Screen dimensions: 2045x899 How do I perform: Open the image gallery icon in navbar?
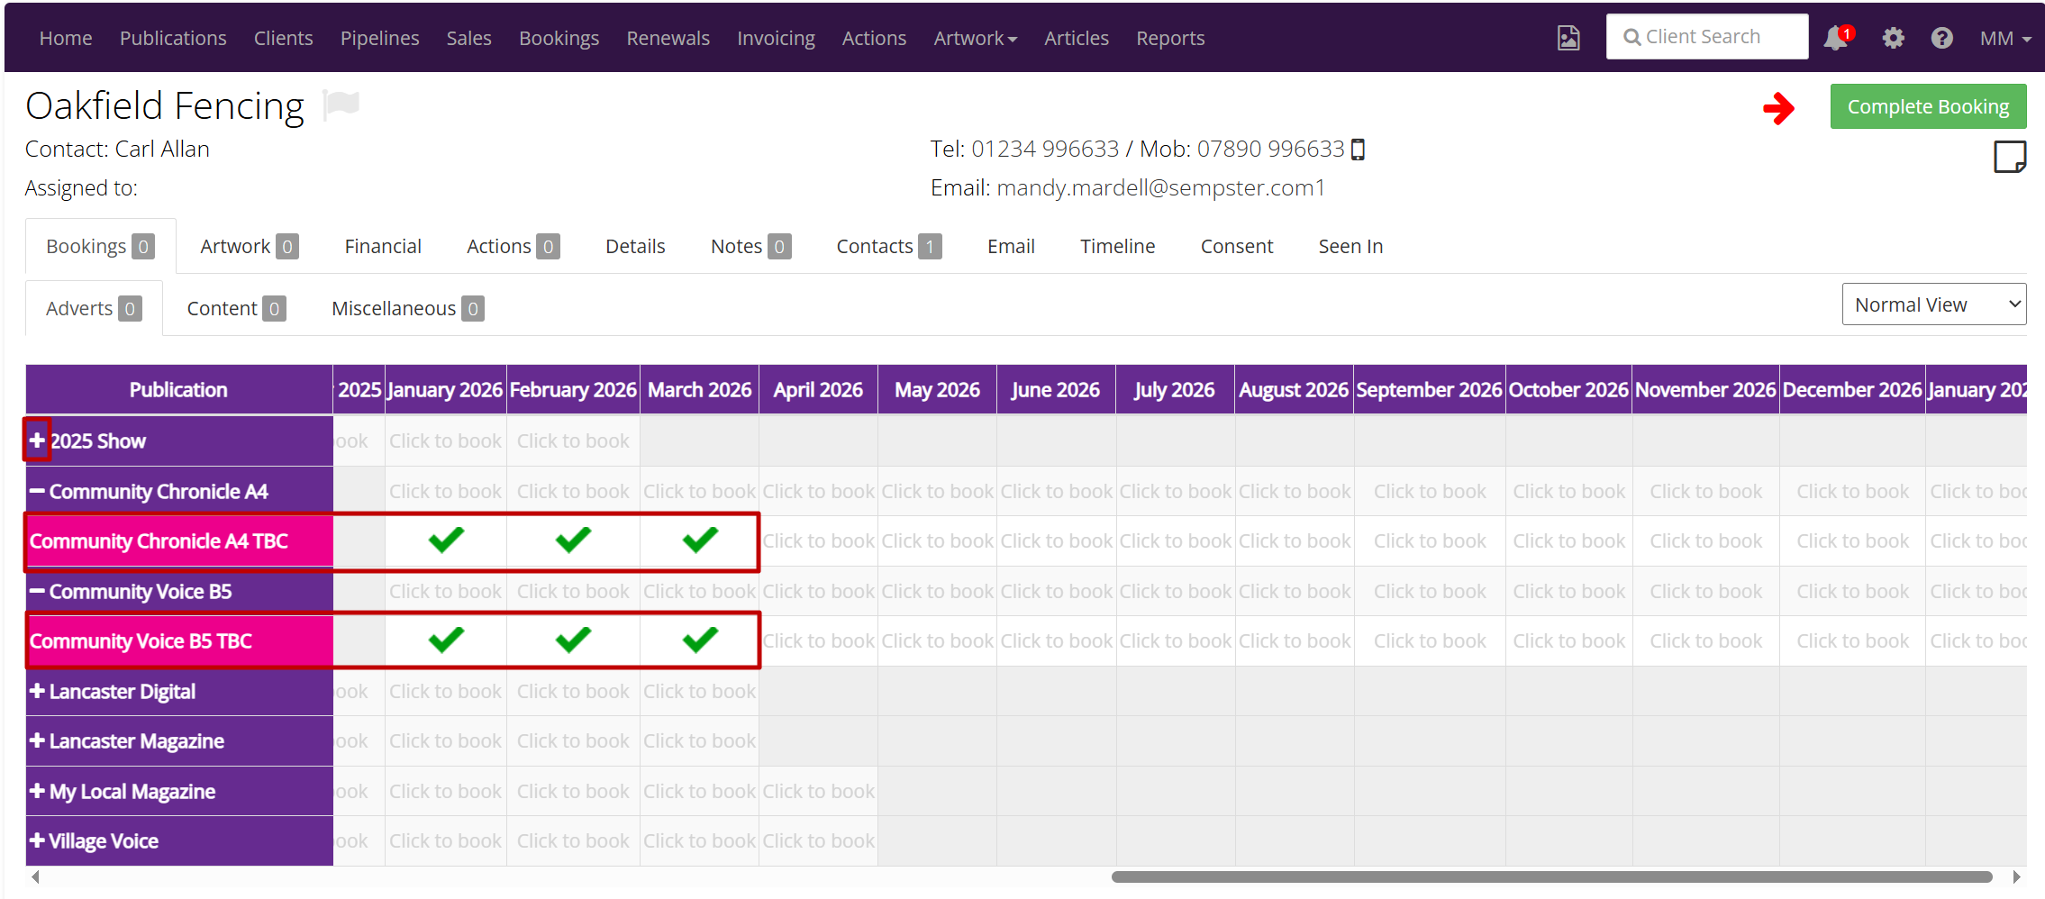pyautogui.click(x=1568, y=38)
